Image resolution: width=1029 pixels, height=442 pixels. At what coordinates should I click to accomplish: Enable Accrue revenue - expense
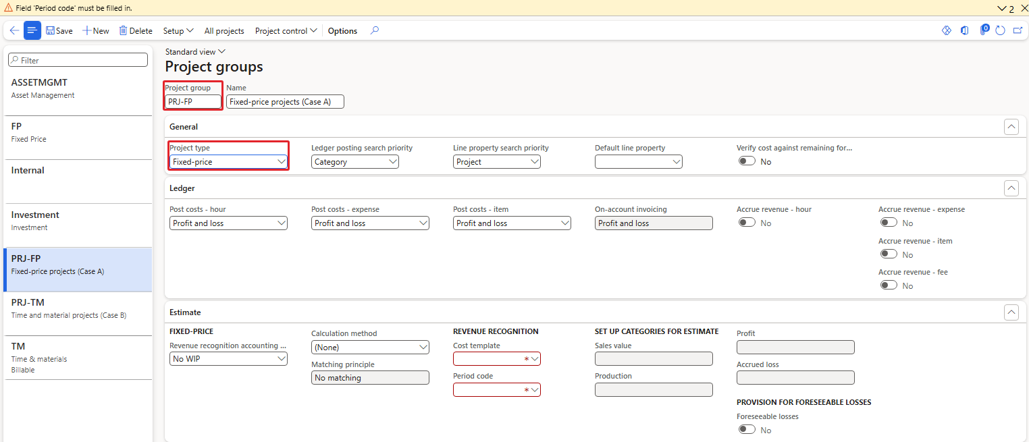point(889,223)
